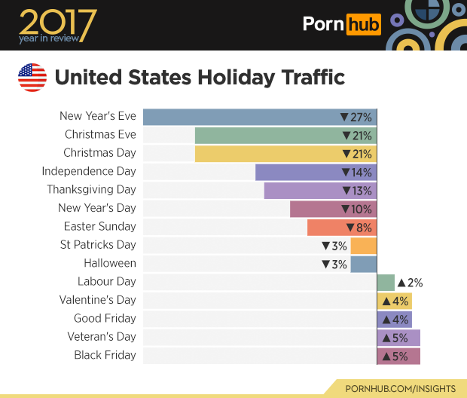The width and height of the screenshot is (467, 398).
Task: Select the orange-red Easter Sunday bar
Action: (x=325, y=227)
